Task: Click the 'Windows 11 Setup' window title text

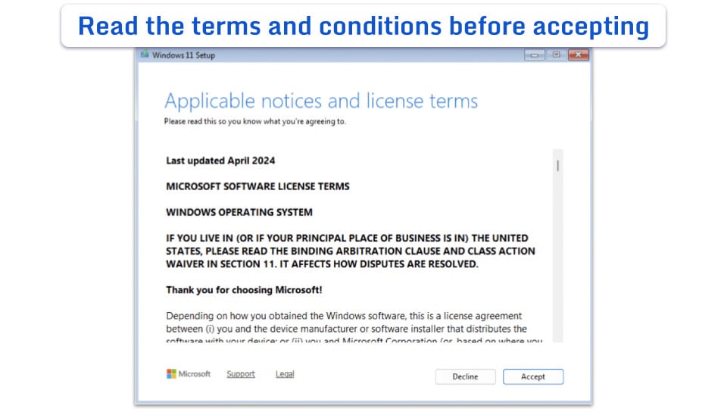Action: point(183,55)
